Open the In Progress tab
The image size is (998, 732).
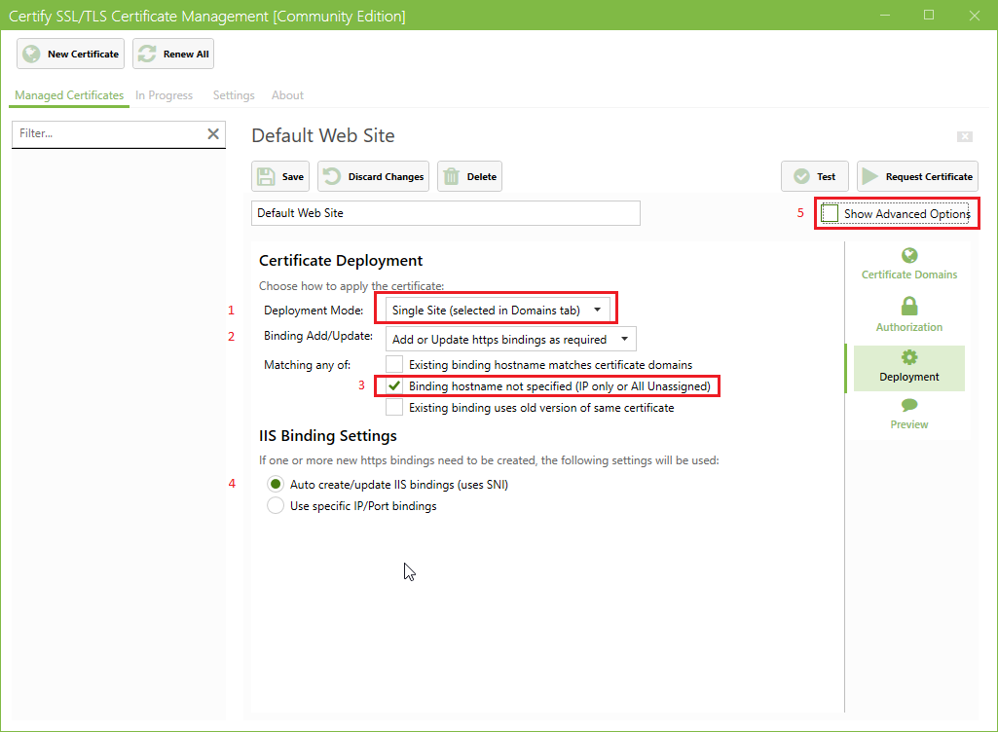pos(164,95)
